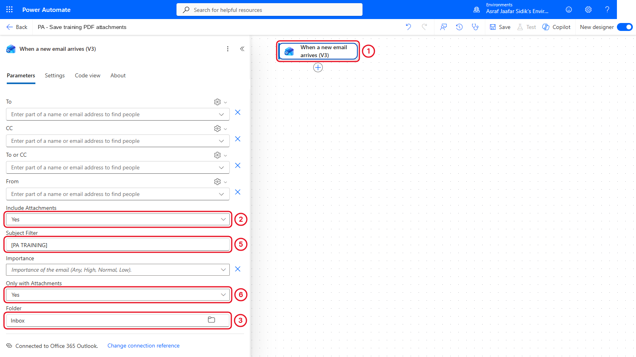
Task: Click the Asraf Jaafar Sidik's environment name
Action: [x=517, y=12]
